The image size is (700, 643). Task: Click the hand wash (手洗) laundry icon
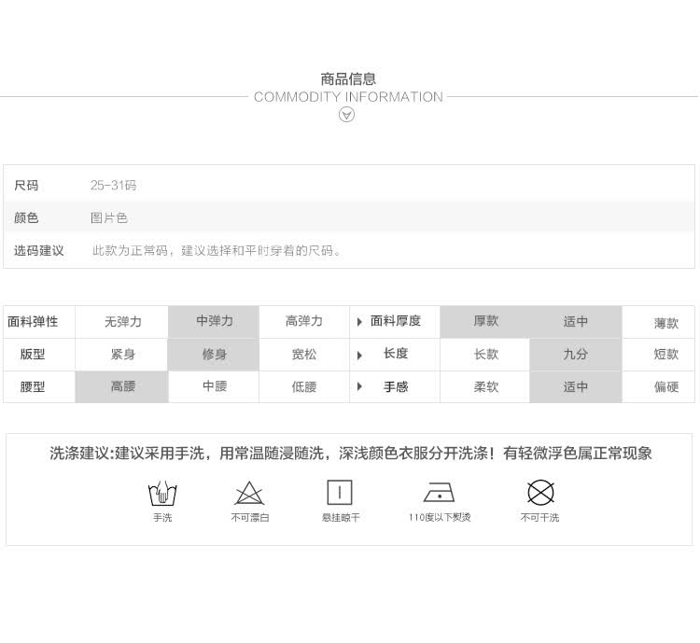(x=162, y=493)
